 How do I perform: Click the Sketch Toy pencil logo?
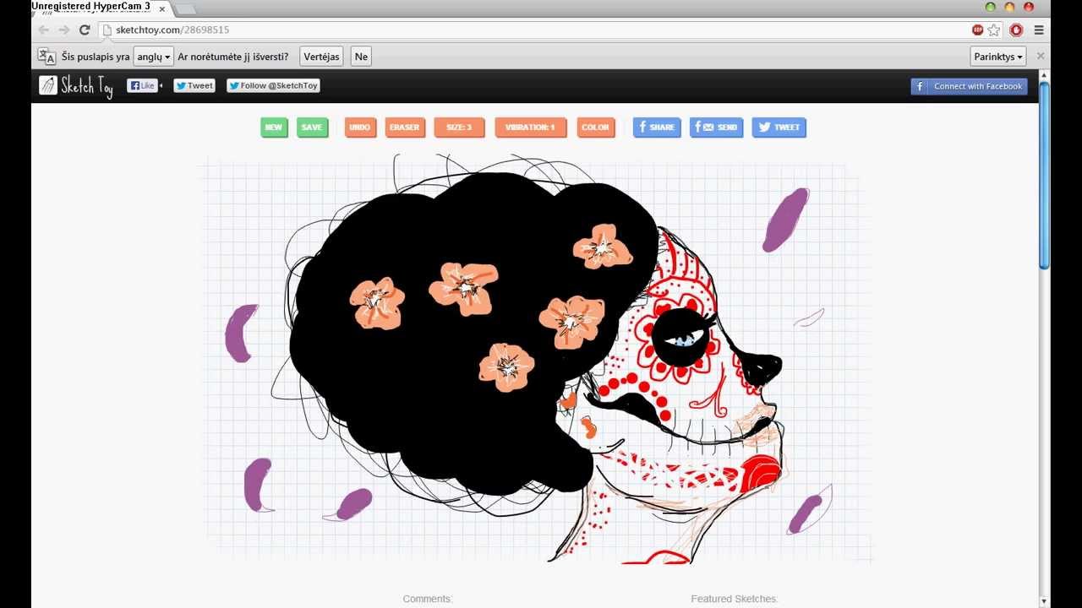(x=48, y=84)
